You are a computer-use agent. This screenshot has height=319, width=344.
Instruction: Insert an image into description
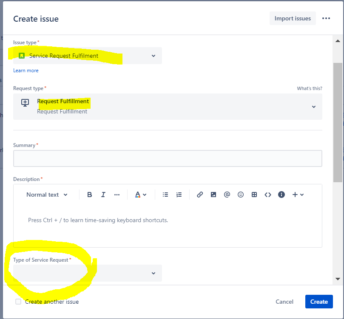pyautogui.click(x=213, y=195)
